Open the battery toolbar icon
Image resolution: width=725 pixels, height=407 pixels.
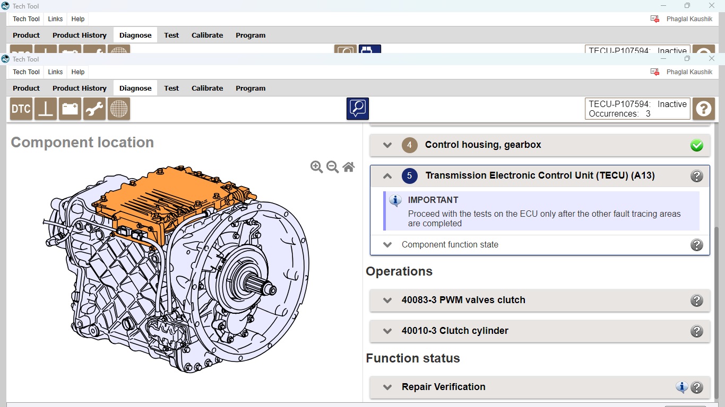point(70,109)
